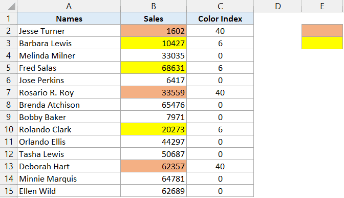Click the yellow sales cell 10427
This screenshot has height=198, width=344.
tap(154, 43)
